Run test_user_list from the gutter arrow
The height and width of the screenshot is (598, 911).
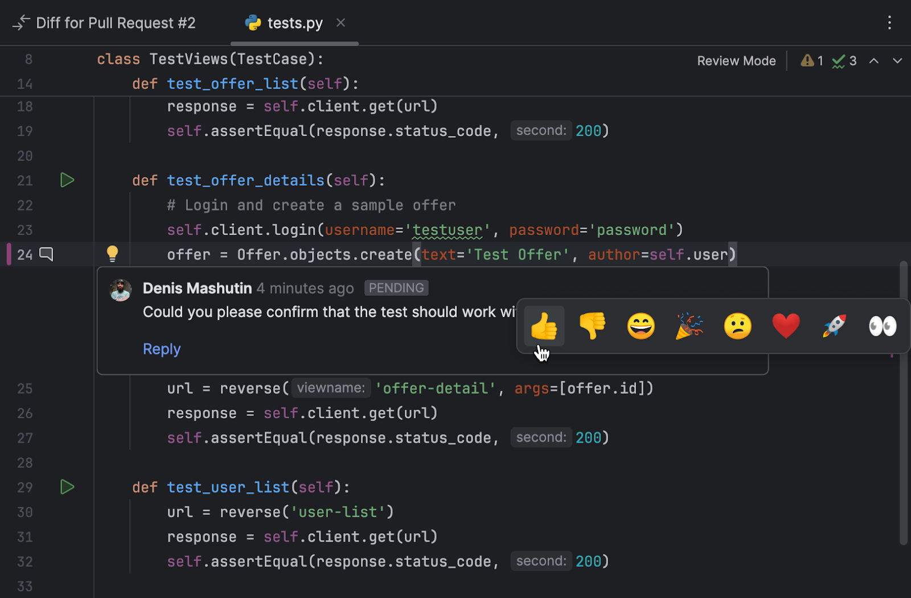67,487
